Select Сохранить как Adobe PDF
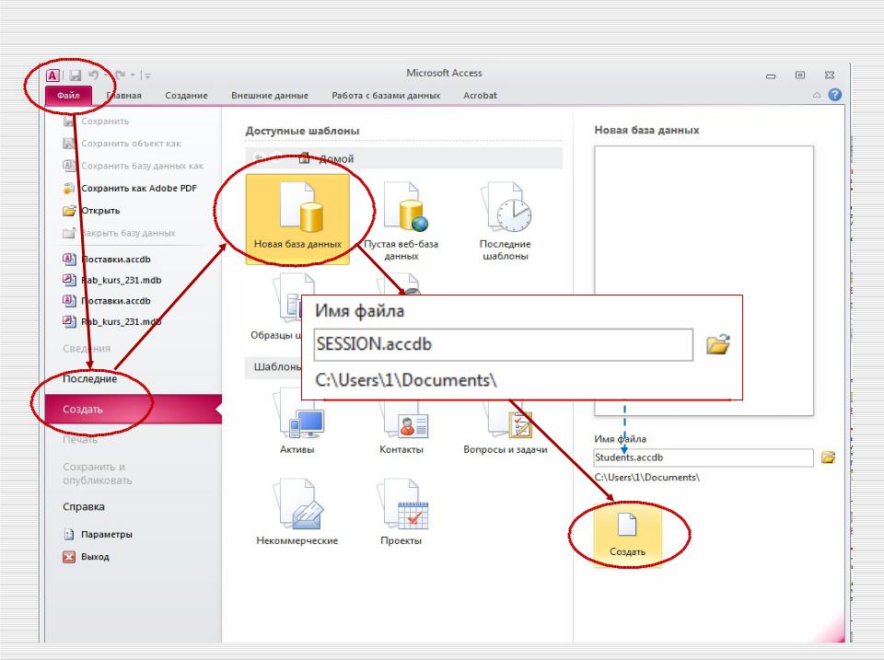The image size is (884, 660). pyautogui.click(x=139, y=189)
